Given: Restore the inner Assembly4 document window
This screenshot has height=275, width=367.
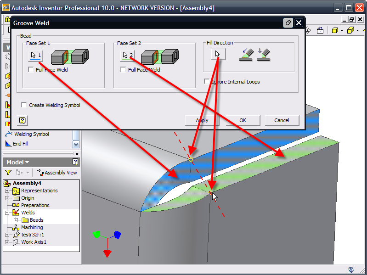Looking at the screenshot, I should 351,20.
